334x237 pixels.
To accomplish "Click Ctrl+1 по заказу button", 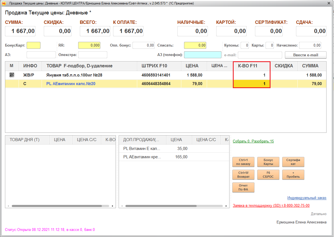I will pos(243,162).
